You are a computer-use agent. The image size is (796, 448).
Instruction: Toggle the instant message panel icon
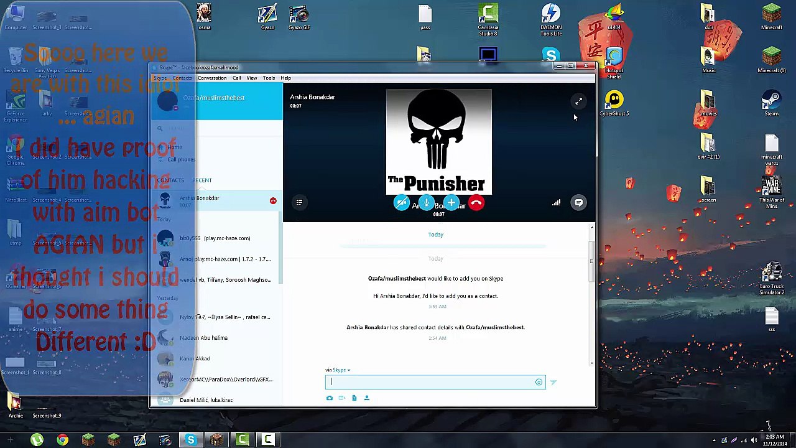pyautogui.click(x=578, y=202)
